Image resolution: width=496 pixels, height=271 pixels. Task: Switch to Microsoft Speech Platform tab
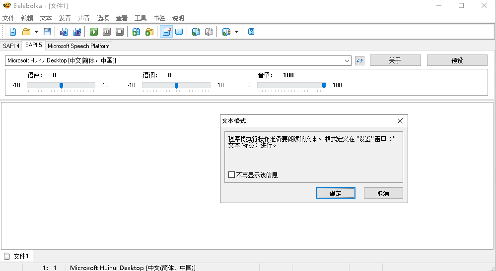78,46
